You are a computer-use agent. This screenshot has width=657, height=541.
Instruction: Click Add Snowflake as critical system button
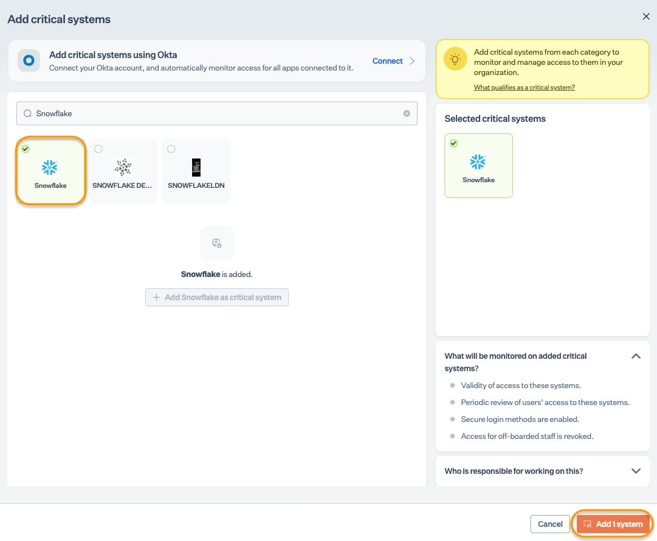(x=216, y=297)
